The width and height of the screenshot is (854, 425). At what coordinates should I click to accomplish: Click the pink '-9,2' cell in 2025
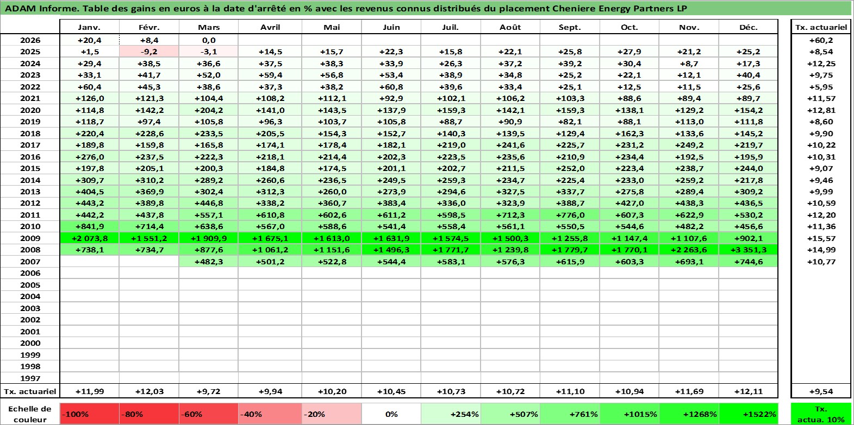149,52
